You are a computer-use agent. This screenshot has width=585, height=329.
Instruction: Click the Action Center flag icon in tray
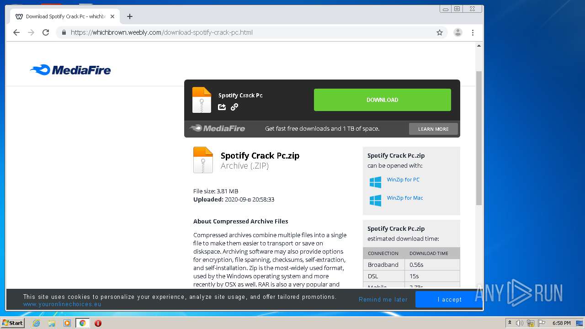coord(542,323)
